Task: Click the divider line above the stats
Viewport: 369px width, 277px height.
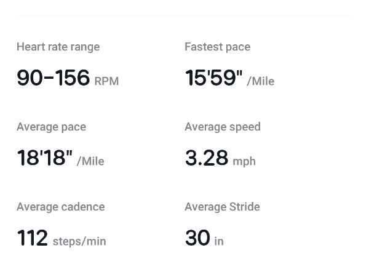Action: pyautogui.click(x=184, y=16)
